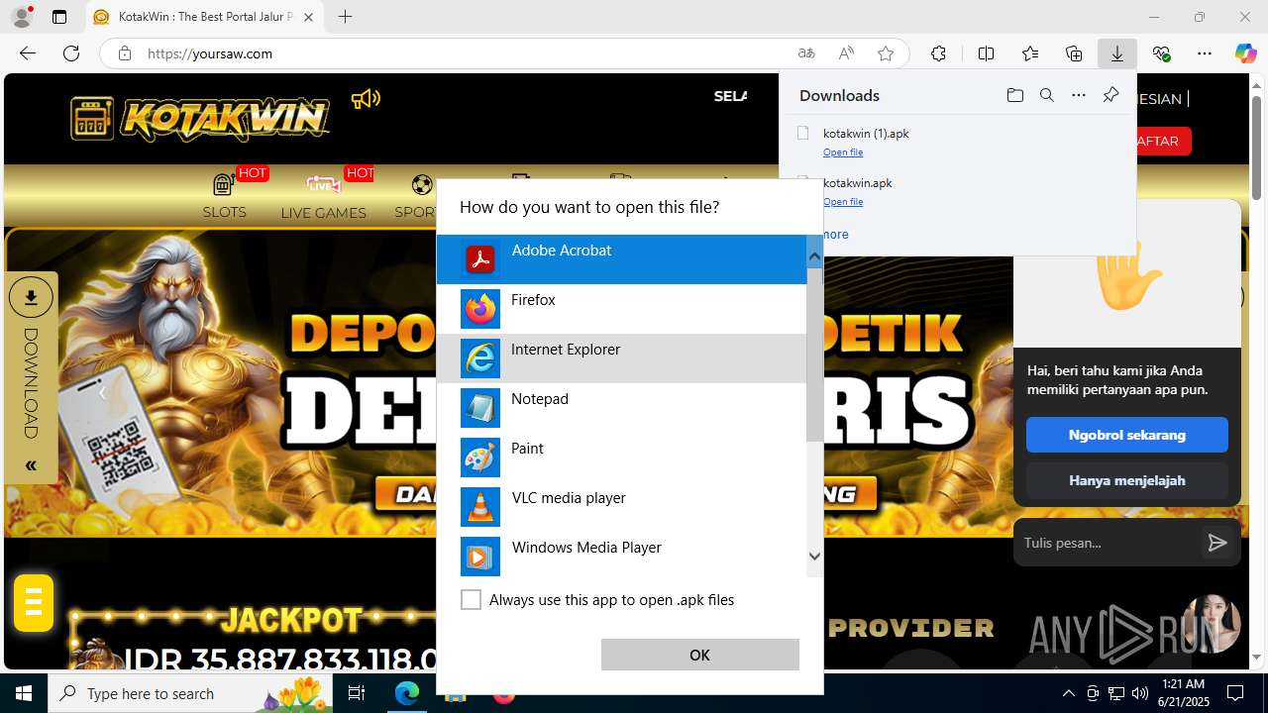This screenshot has width=1268, height=713.
Task: Toggle split screen view
Action: (x=986, y=53)
